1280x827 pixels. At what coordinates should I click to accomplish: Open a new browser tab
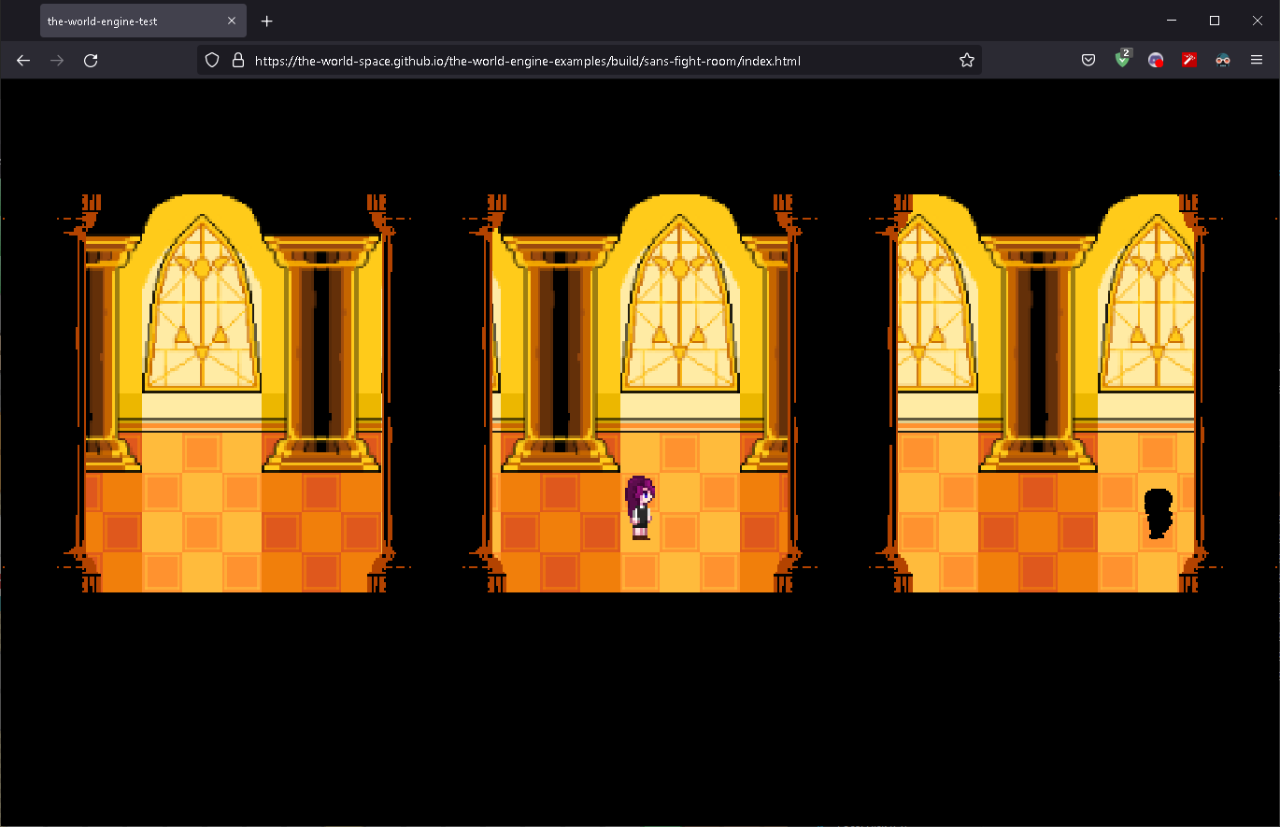[267, 21]
